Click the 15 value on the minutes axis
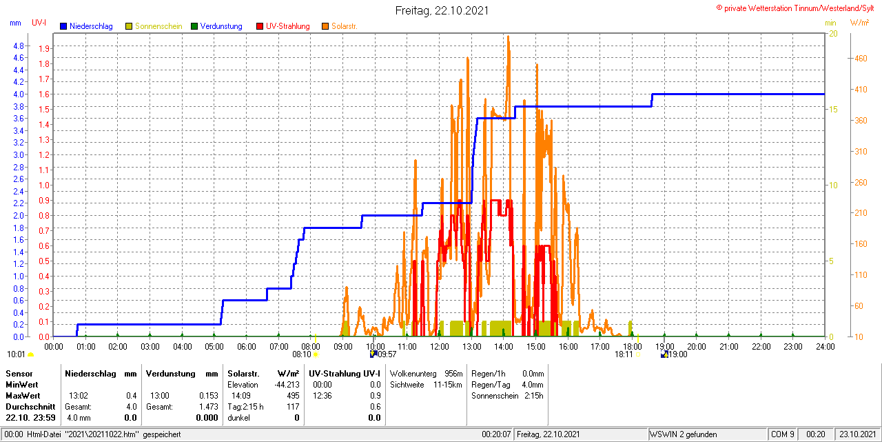 (832, 109)
